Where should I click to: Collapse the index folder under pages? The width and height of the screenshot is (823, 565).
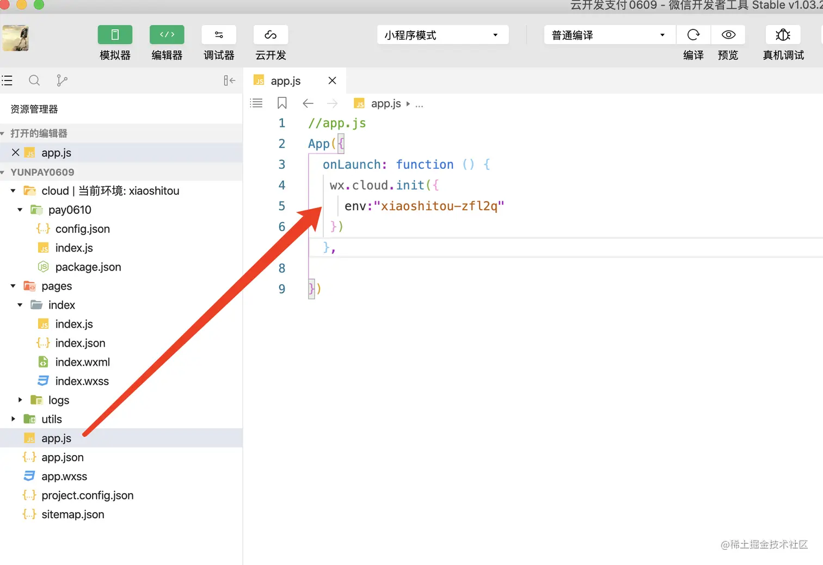(20, 305)
